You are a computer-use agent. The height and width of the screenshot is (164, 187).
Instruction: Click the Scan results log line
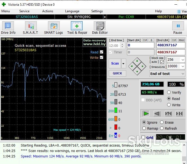coord(101,151)
